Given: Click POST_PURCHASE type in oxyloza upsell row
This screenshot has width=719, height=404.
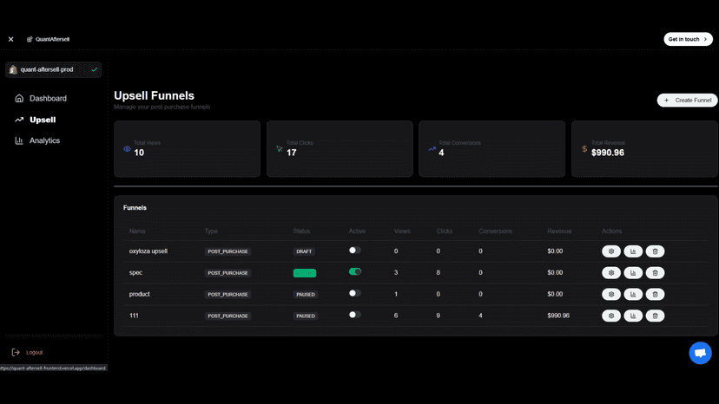Looking at the screenshot, I should click(228, 252).
